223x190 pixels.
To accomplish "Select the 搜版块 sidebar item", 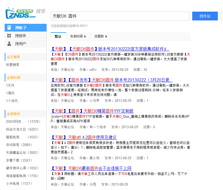I will click(x=26, y=36).
